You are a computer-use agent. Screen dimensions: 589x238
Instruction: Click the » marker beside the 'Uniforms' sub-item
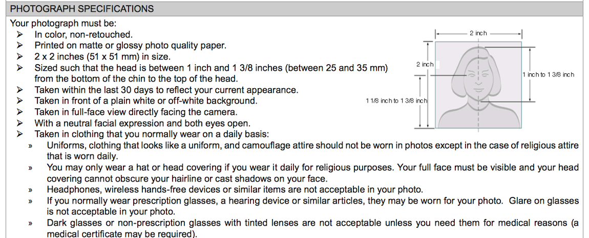pos(30,146)
